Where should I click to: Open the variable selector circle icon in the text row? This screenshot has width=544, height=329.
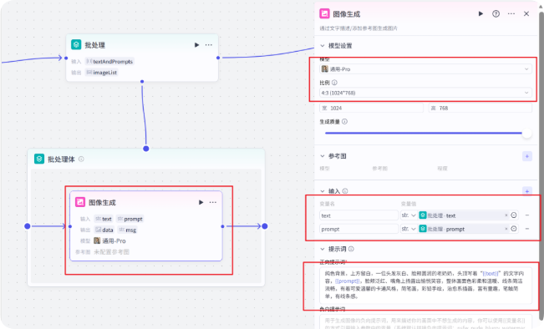coord(514,215)
